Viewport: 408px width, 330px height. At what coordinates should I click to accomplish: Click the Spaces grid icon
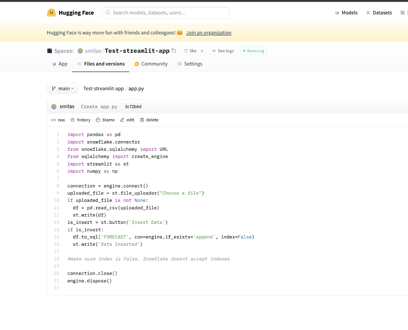50,51
